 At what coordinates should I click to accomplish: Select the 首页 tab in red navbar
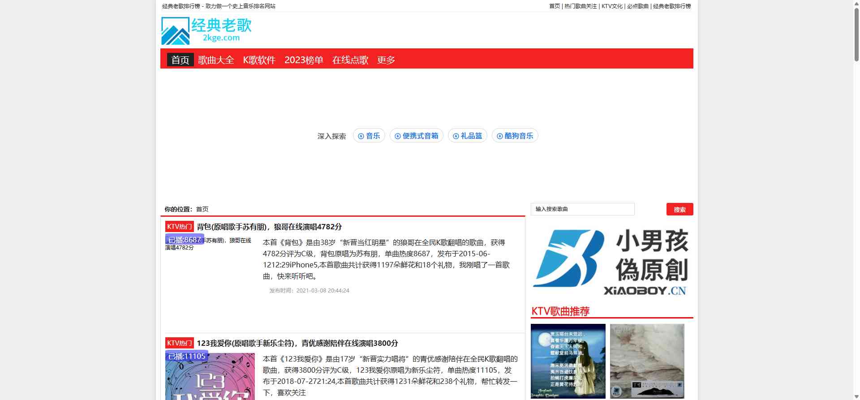coord(180,60)
